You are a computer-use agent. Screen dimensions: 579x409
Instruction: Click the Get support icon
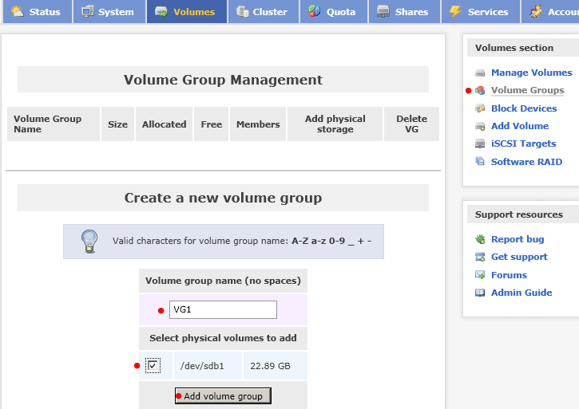[x=480, y=257]
